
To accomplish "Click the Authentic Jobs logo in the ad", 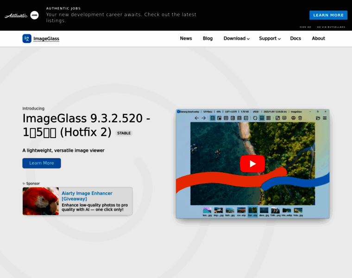I will click(x=22, y=15).
